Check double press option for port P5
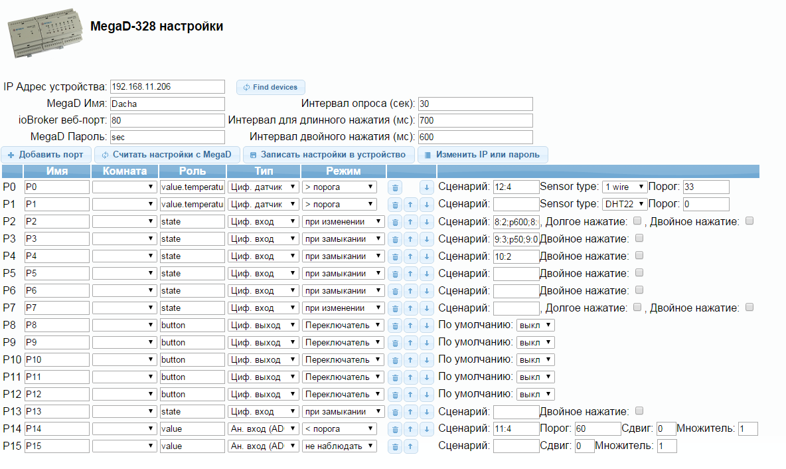Image resolution: width=786 pixels, height=469 pixels. pyautogui.click(x=639, y=273)
